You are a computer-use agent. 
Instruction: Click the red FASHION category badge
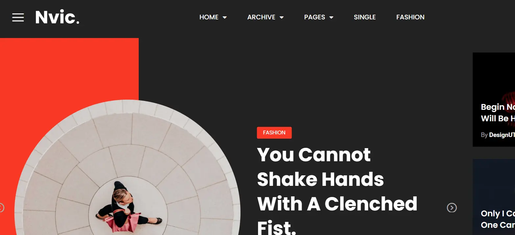pyautogui.click(x=274, y=133)
